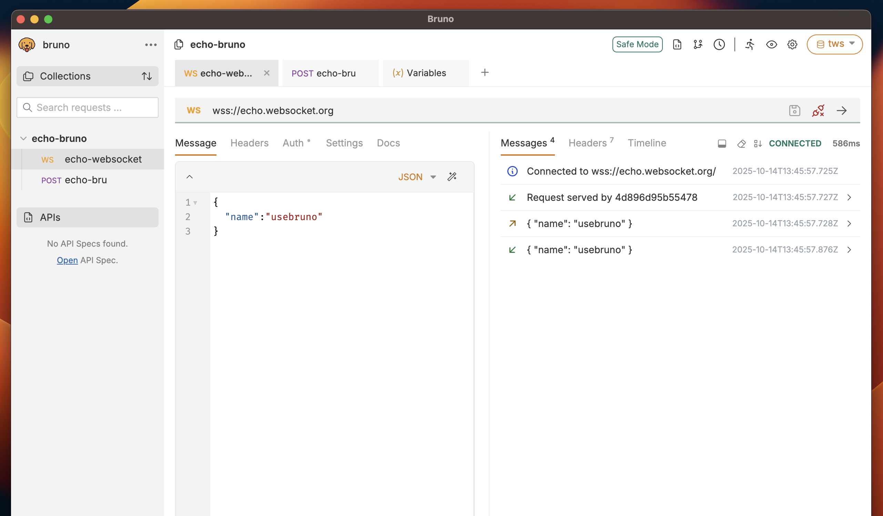The image size is (883, 516).
Task: Click the Safe Mode button
Action: pyautogui.click(x=637, y=44)
